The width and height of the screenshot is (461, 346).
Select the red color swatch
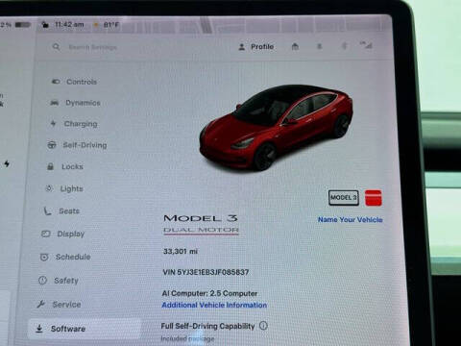(x=374, y=198)
